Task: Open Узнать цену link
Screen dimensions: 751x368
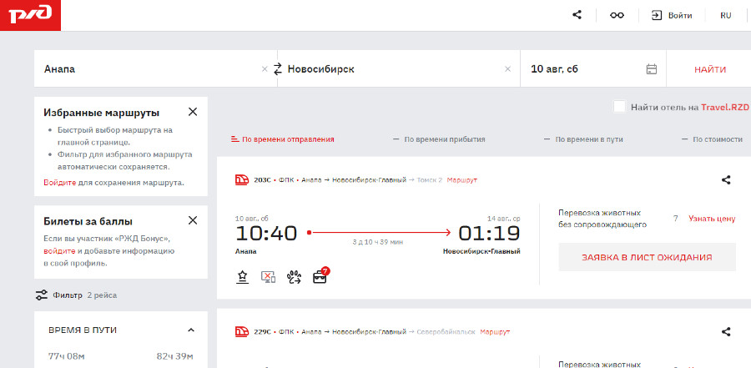Action: [711, 219]
